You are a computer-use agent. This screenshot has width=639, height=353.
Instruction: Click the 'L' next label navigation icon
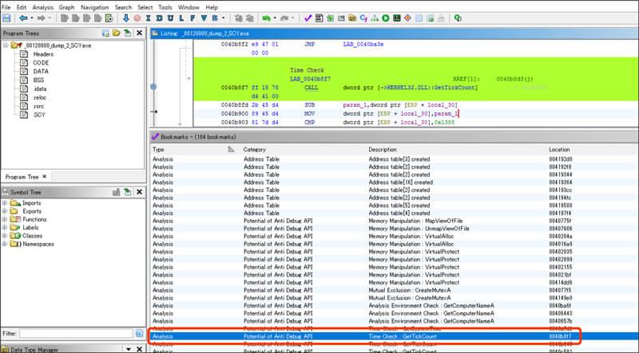[x=181, y=18]
